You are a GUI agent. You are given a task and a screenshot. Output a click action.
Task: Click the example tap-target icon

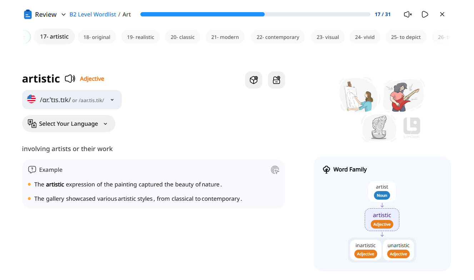pos(275,170)
